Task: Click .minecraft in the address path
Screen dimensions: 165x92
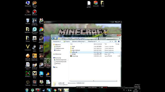Action: click(77, 38)
